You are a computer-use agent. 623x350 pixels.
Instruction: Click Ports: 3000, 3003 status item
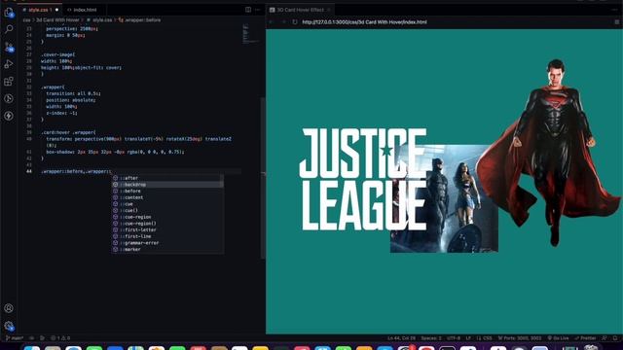pyautogui.click(x=520, y=338)
